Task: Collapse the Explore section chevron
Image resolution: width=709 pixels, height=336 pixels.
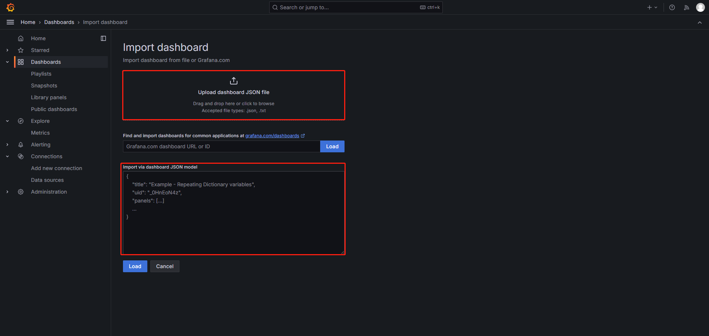Action: [x=7, y=121]
